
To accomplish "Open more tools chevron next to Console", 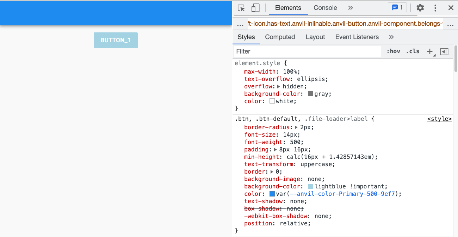I will pyautogui.click(x=350, y=7).
